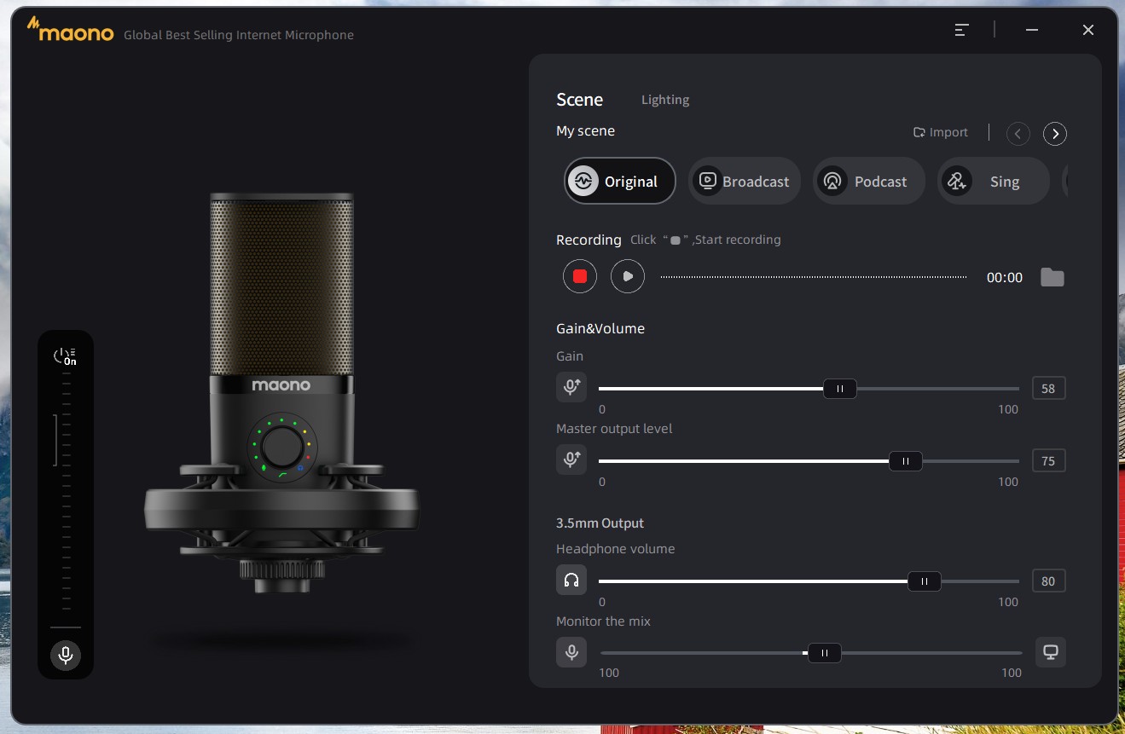Show next scenes with right arrow

(1055, 134)
